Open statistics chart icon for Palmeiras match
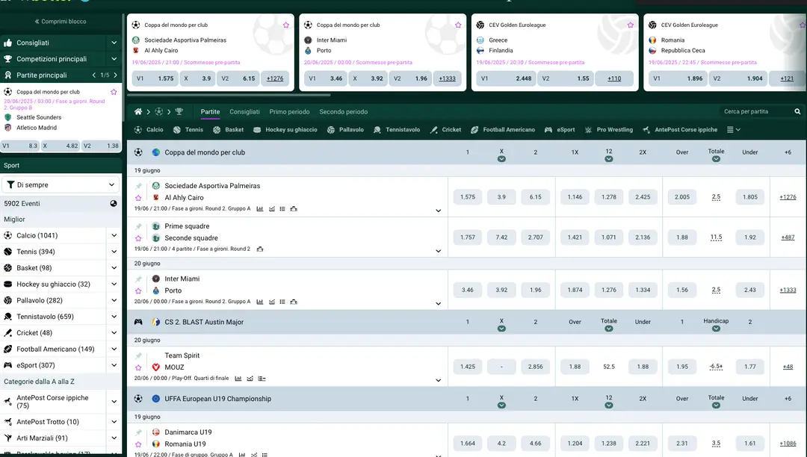 click(260, 208)
